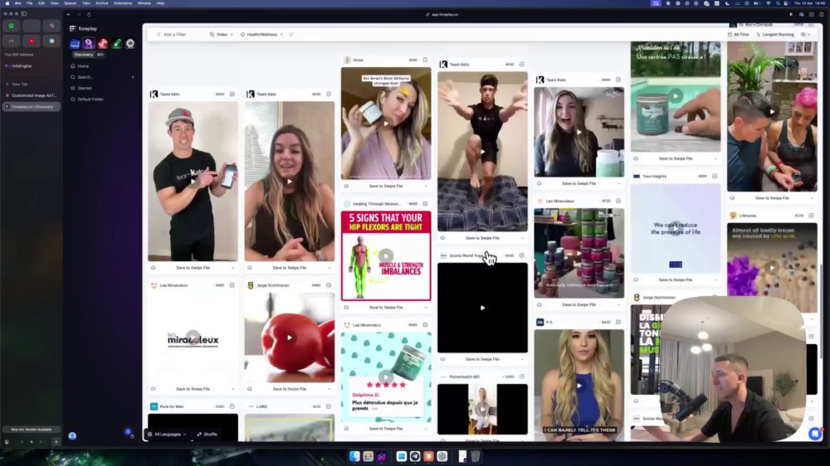Screen dimensions: 830x466
Task: Open the Les Miraculeux logo thumbnail
Action: coord(193,338)
